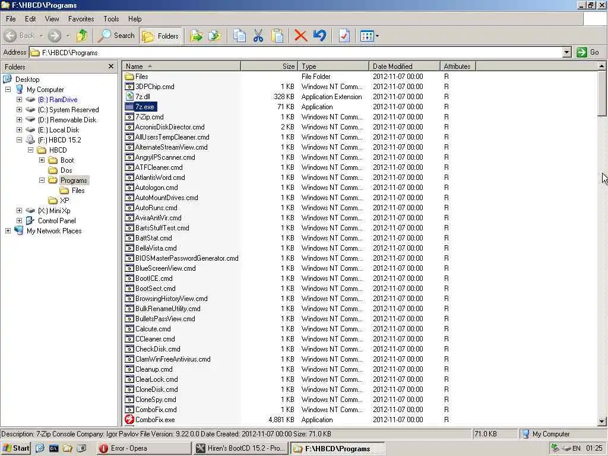Click the file list scroll down arrow
The height and width of the screenshot is (456, 608).
coord(601,422)
